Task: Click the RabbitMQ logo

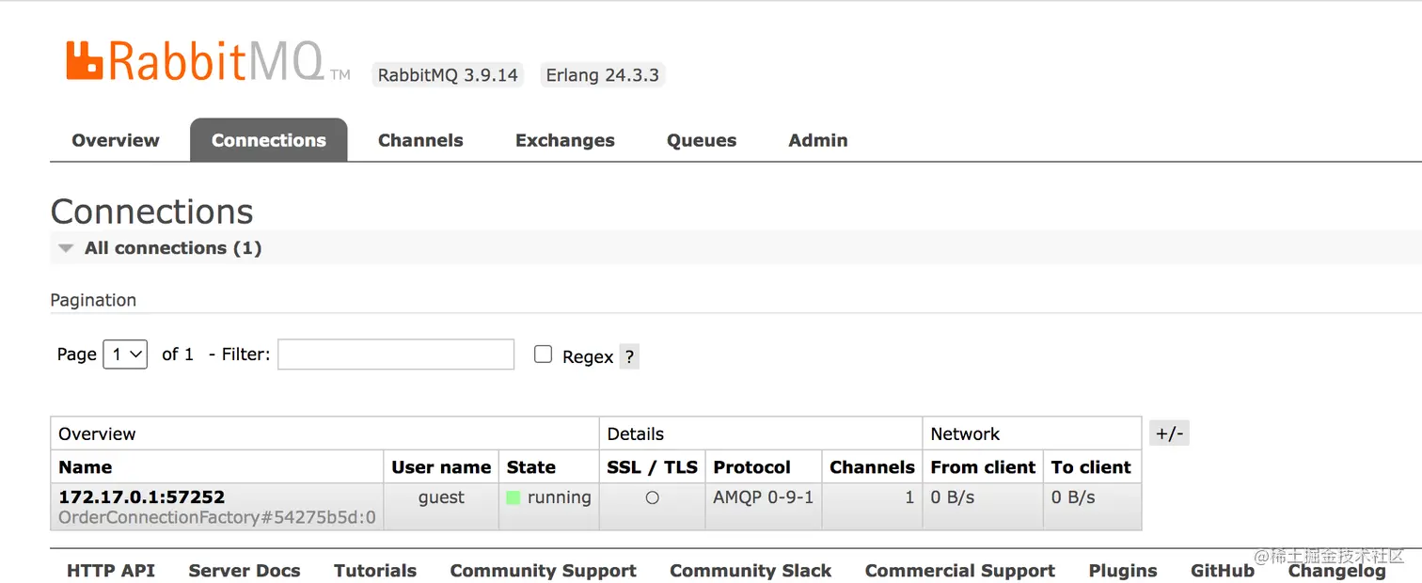Action: [197, 62]
